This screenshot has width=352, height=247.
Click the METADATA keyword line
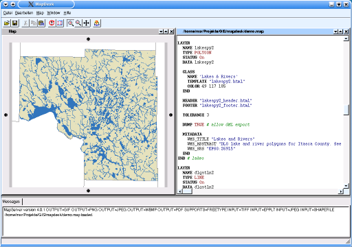(x=192, y=134)
